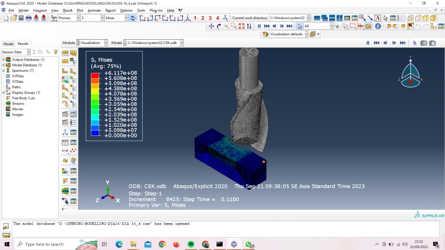445x250 pixels.
Task: Toggle the selection arrow tool
Action: point(300,26)
